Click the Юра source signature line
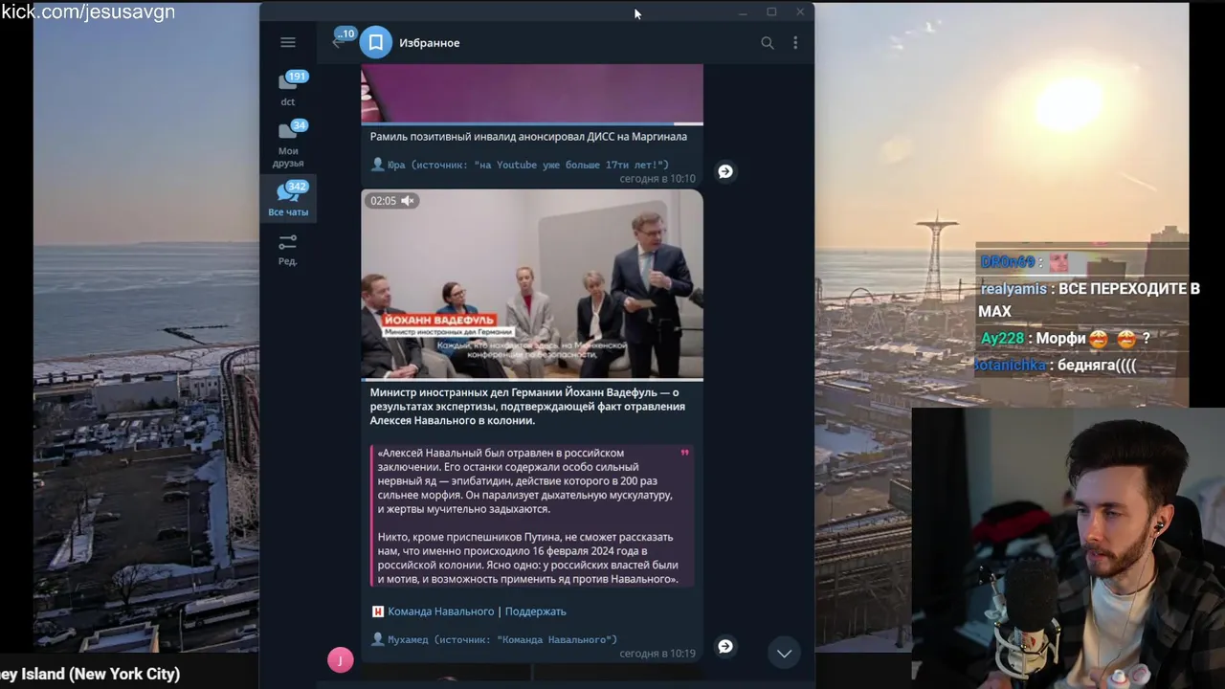 pyautogui.click(x=521, y=165)
